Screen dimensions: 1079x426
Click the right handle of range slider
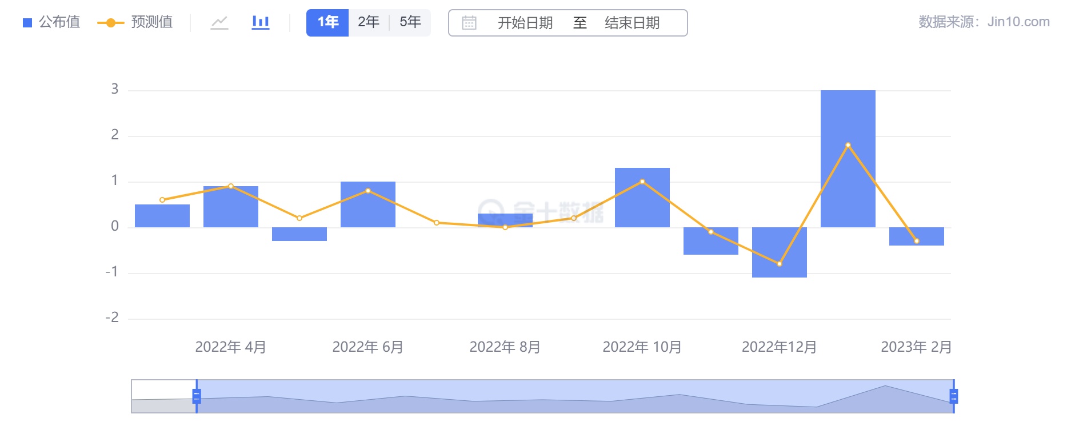pos(953,396)
